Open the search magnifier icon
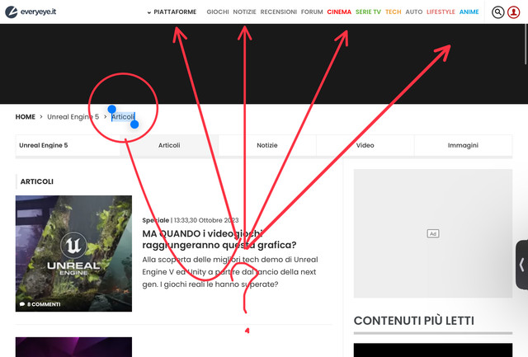Image resolution: width=528 pixels, height=357 pixels. [x=497, y=12]
